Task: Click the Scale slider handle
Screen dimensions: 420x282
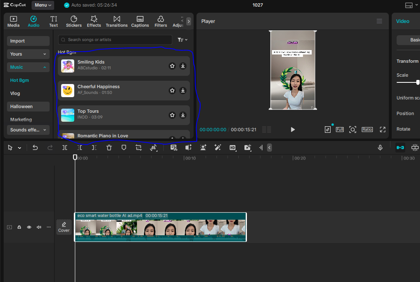Action: pyautogui.click(x=418, y=82)
